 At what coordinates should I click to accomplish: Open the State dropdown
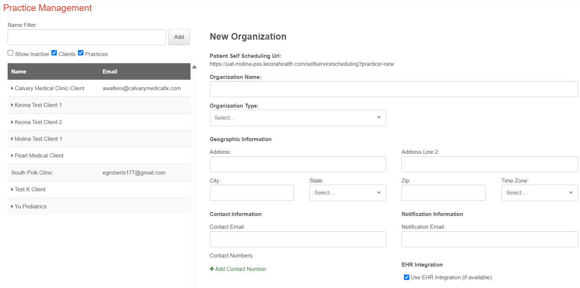(x=348, y=193)
